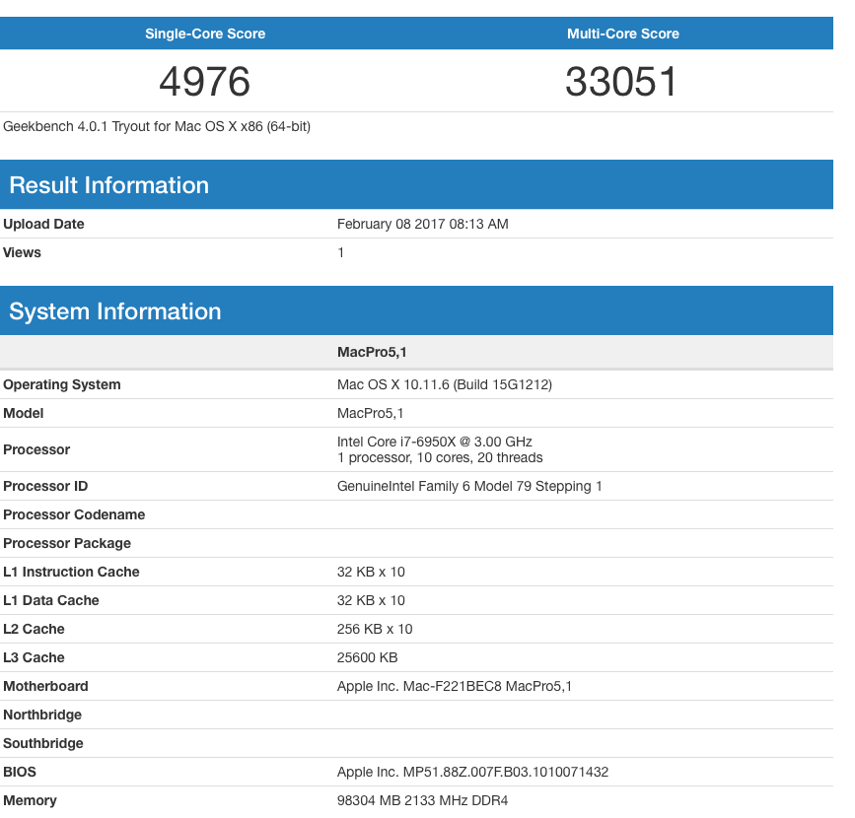Click the Northbridge label
This screenshot has width=855, height=818.
click(x=42, y=715)
